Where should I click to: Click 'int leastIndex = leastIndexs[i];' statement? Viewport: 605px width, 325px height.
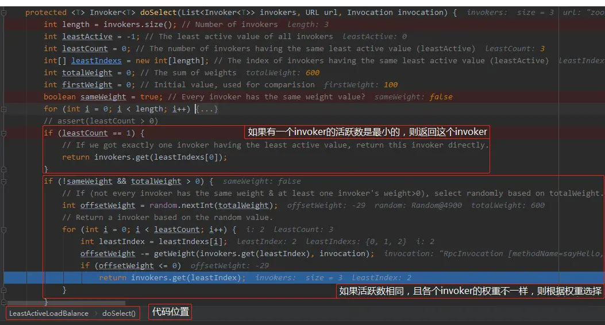click(154, 242)
